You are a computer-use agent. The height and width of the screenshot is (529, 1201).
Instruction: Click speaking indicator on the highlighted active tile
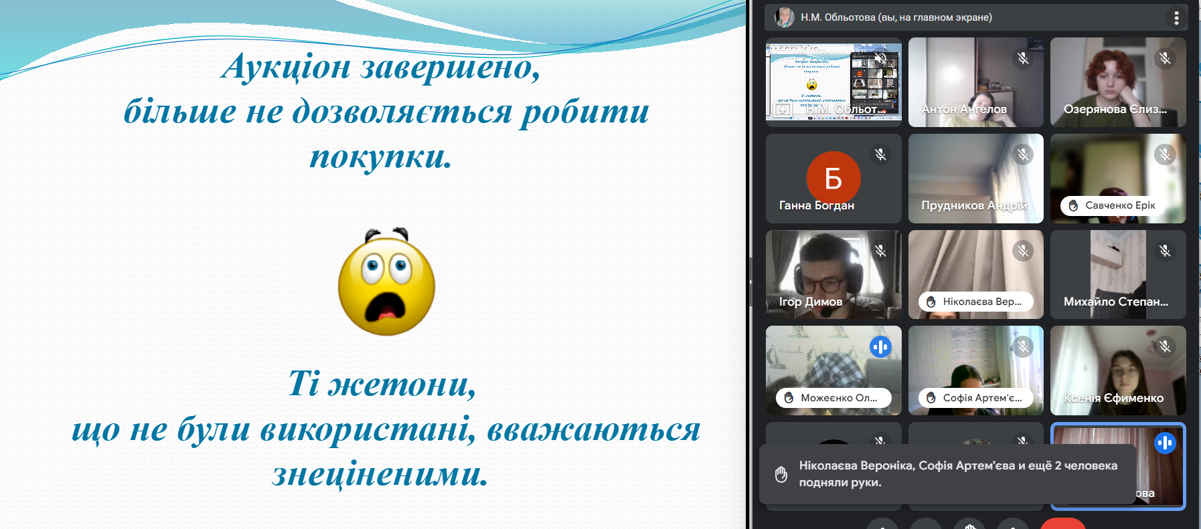pos(1165,443)
